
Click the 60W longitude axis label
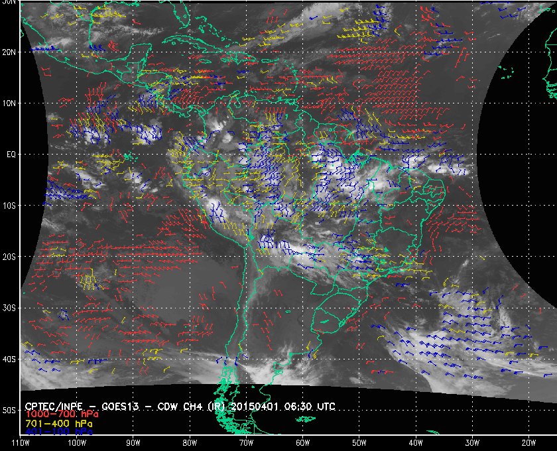[x=302, y=443]
